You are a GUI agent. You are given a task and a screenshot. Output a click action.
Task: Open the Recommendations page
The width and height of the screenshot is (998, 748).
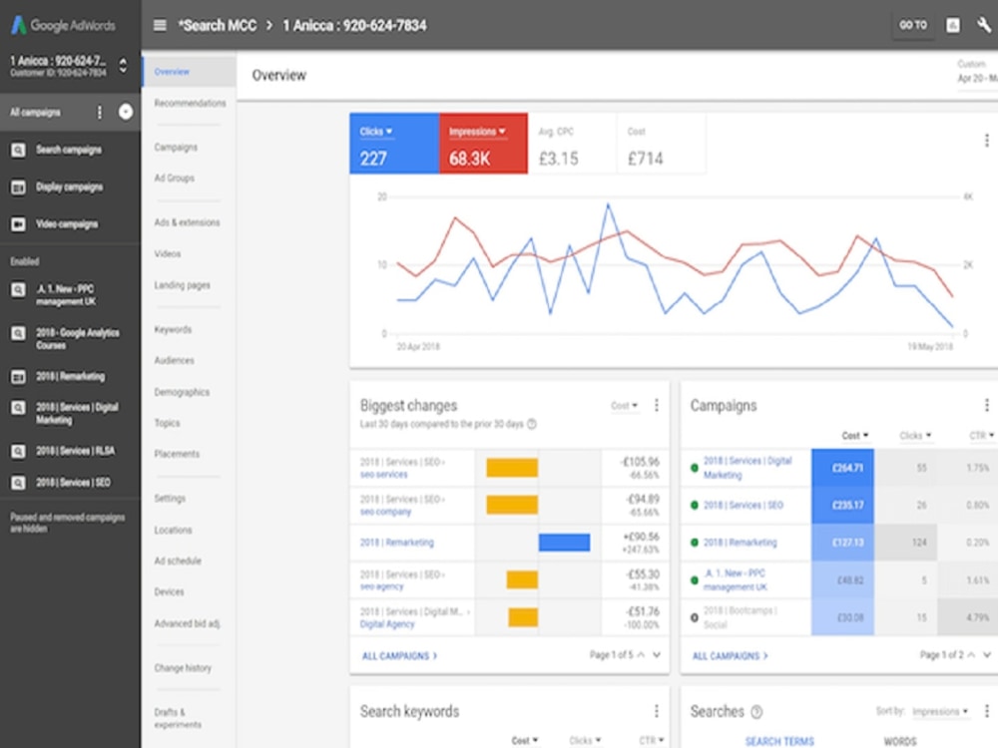(190, 103)
